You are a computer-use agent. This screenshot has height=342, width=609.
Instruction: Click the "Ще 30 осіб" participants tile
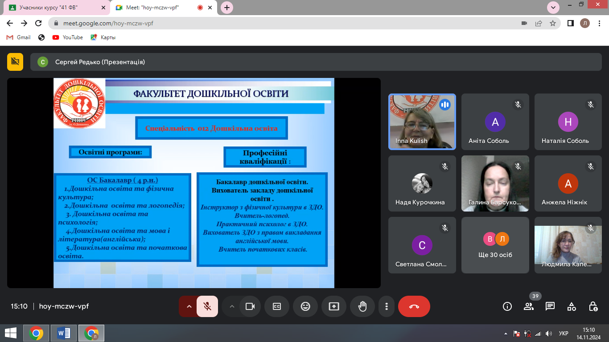point(495,245)
